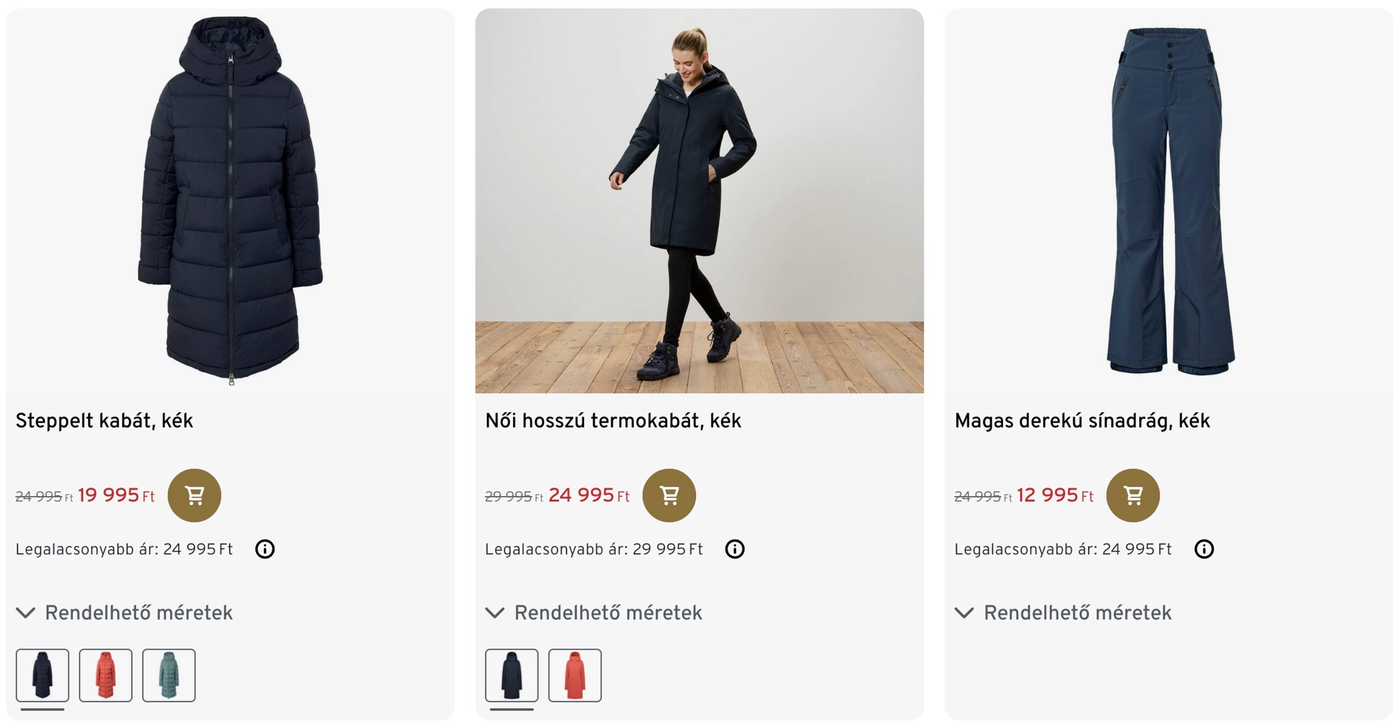Expand Rendelhető méretek for Steppelt kabát
Screen dimensions: 1399x726
pos(125,612)
